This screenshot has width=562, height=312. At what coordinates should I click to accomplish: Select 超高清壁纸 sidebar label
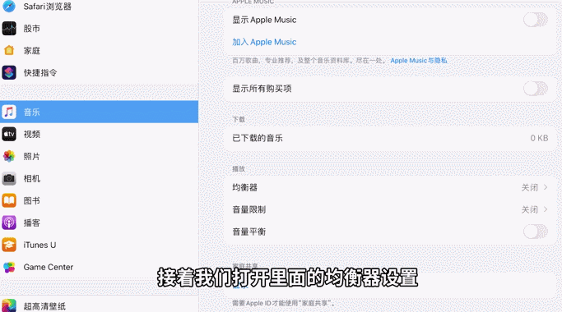(44, 306)
